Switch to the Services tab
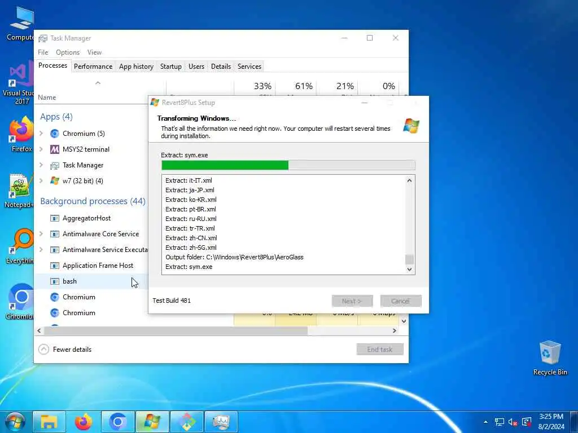 coord(249,67)
